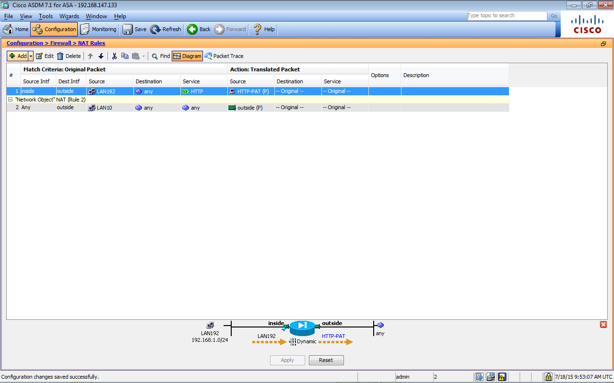This screenshot has height=383, width=614.
Task: Navigate Back to the previous screen
Action: 199,29
